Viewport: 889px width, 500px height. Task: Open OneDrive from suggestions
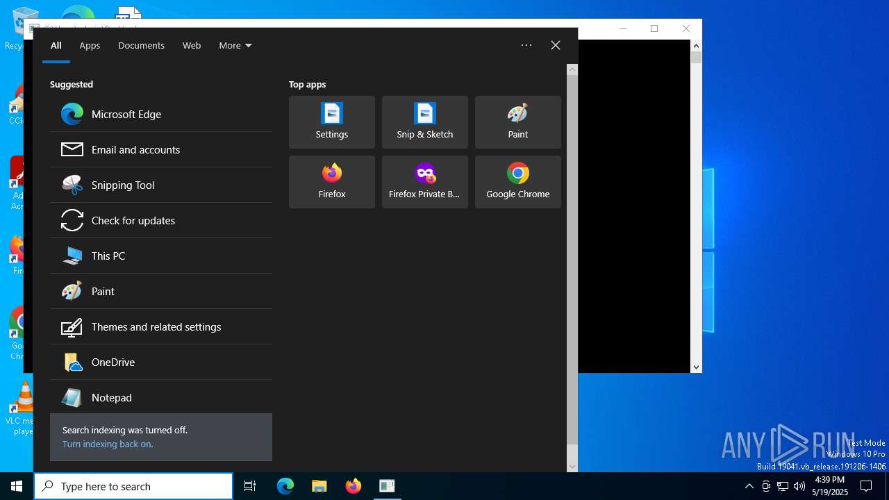(x=161, y=362)
